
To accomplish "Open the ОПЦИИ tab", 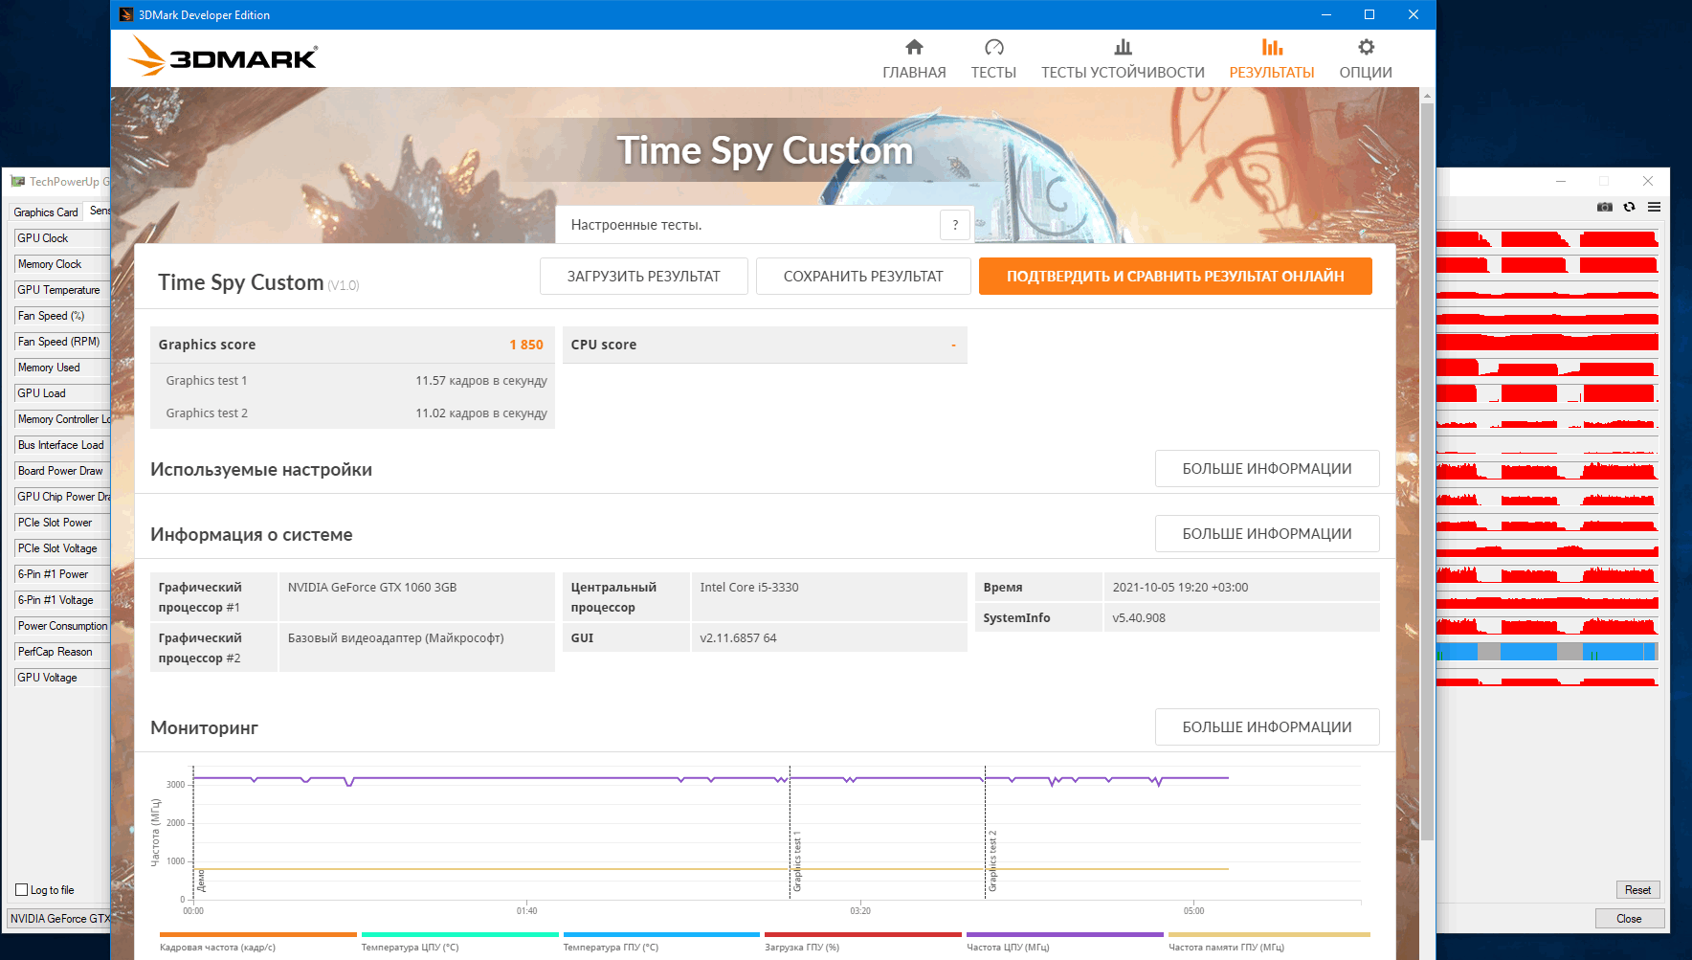I will click(x=1366, y=58).
